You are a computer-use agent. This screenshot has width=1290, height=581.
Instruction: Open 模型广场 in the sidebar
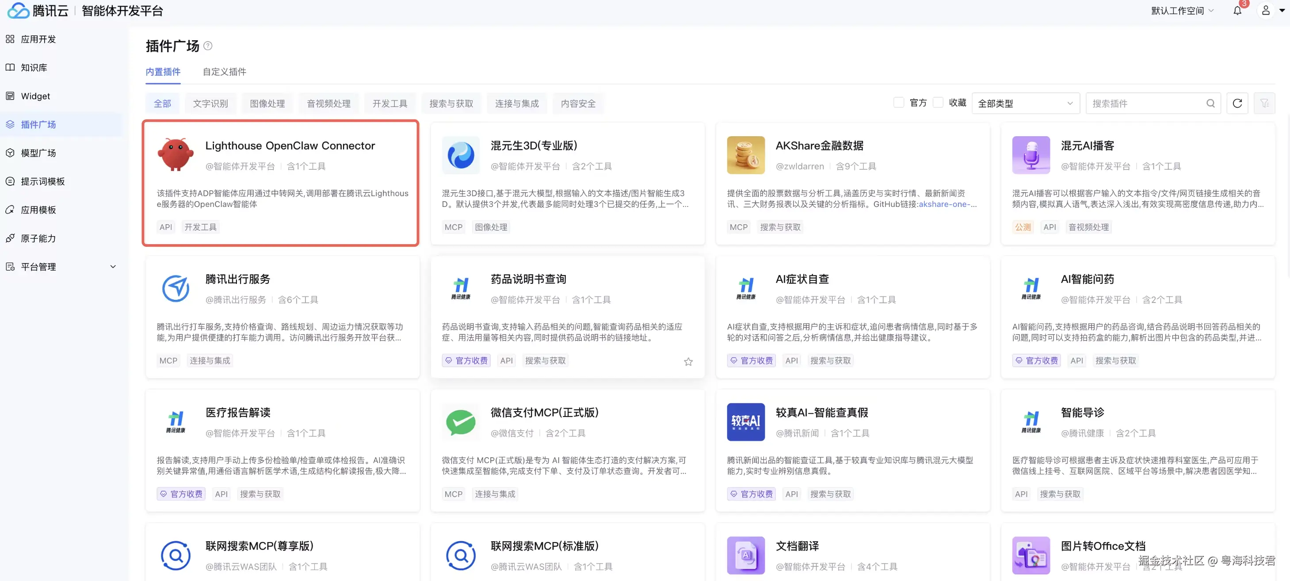(38, 153)
